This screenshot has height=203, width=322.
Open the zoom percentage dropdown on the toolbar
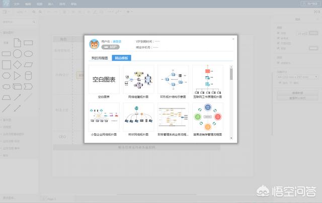[x=21, y=12]
